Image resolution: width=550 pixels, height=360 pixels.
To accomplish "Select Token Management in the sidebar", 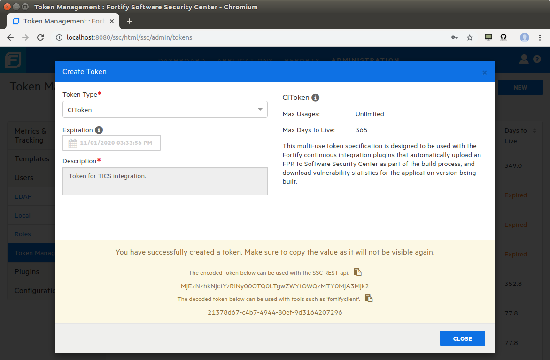I will (x=31, y=253).
